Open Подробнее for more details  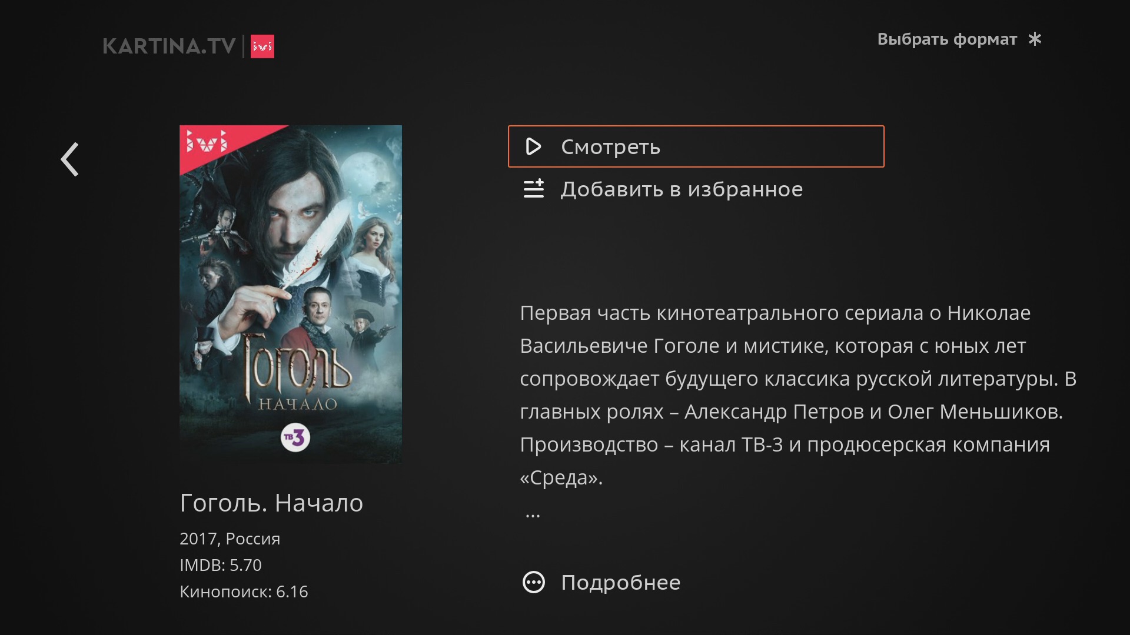pyautogui.click(x=620, y=582)
